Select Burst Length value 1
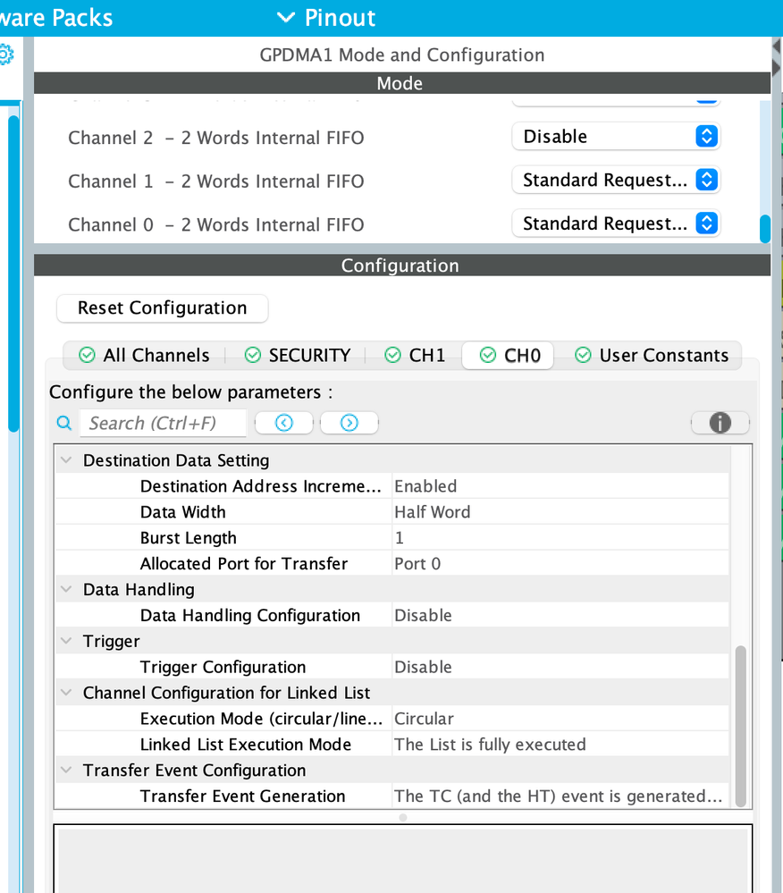The height and width of the screenshot is (893, 783). (x=560, y=537)
